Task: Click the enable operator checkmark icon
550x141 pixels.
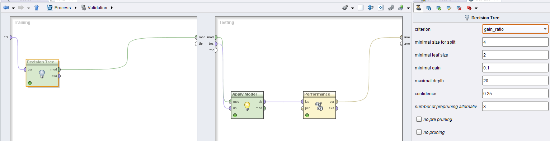Action: (x=439, y=8)
